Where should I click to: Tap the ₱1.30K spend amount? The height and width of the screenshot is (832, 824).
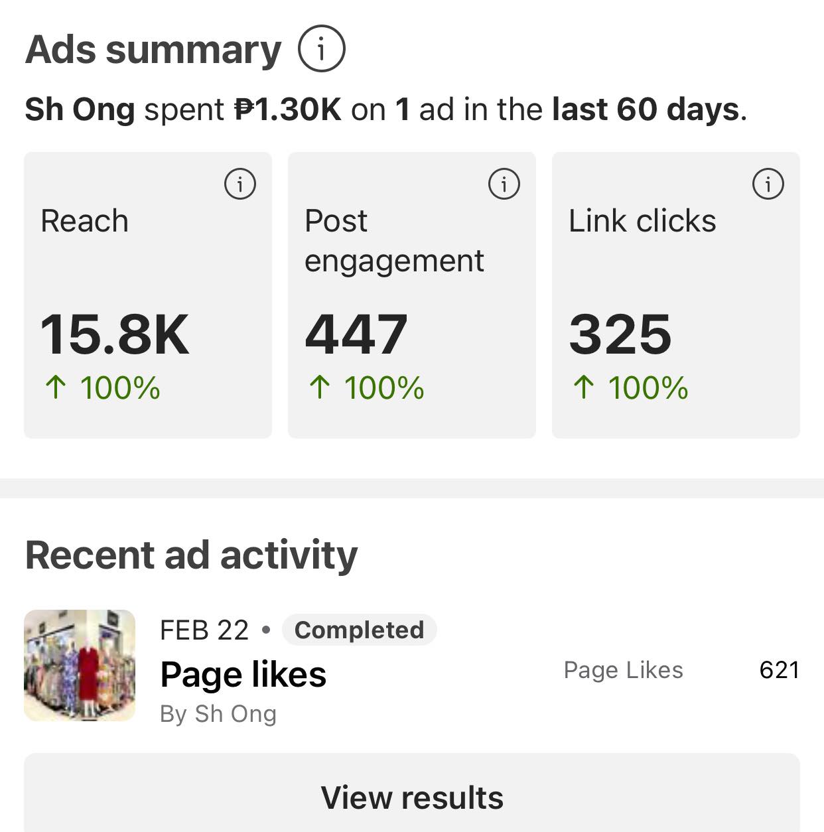pos(289,109)
